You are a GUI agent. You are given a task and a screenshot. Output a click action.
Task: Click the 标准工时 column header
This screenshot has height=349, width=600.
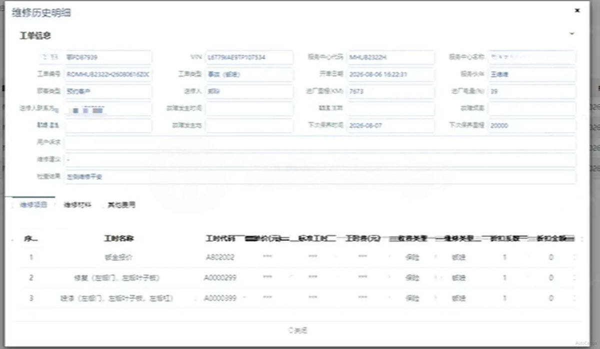(x=313, y=239)
